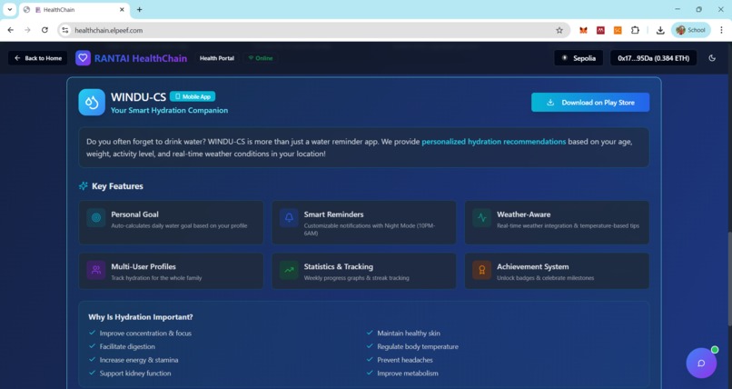This screenshot has width=732, height=389.
Task: Open wallet address 0x17...95Da button
Action: coord(654,58)
